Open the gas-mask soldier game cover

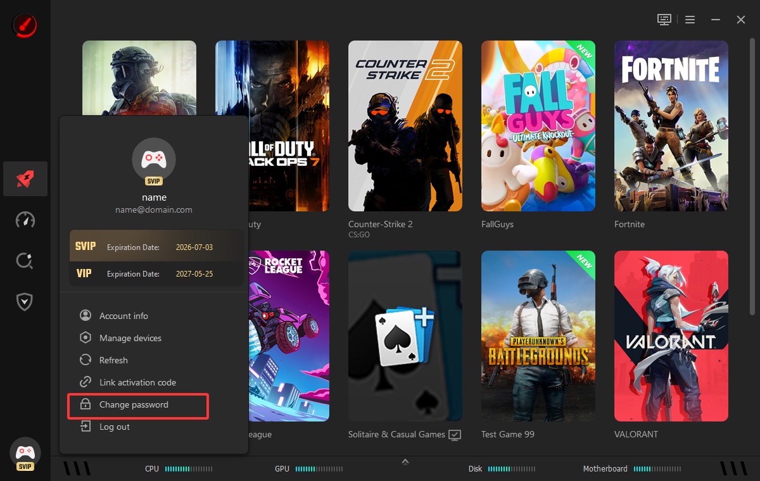click(x=139, y=78)
